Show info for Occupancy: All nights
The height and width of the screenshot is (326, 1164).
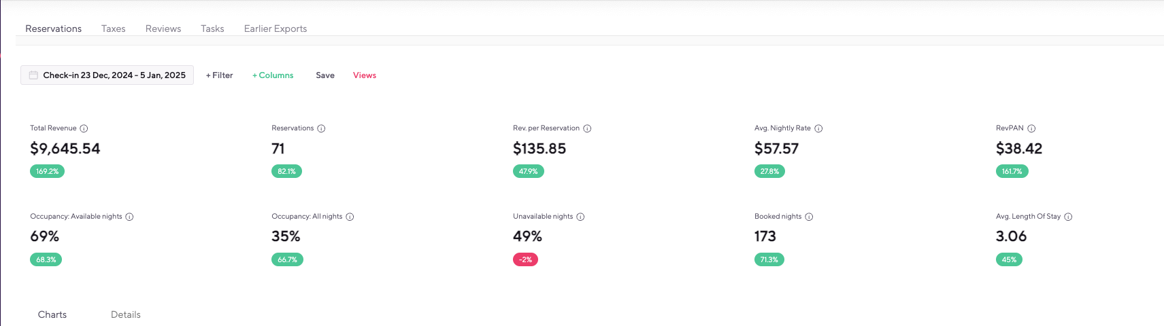(350, 217)
